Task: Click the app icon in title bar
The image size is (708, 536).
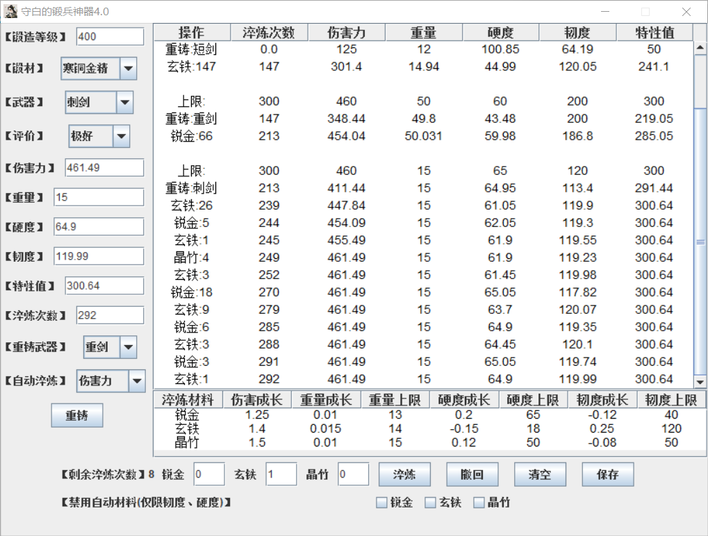Action: [x=11, y=11]
